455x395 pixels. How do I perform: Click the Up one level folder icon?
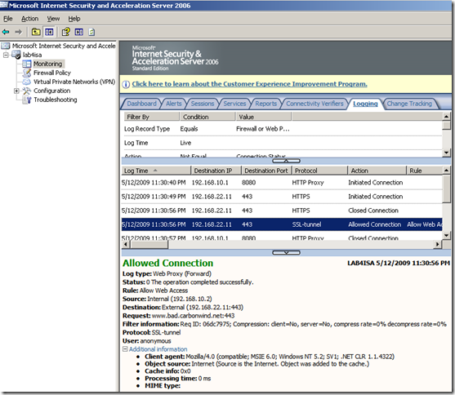(36, 32)
